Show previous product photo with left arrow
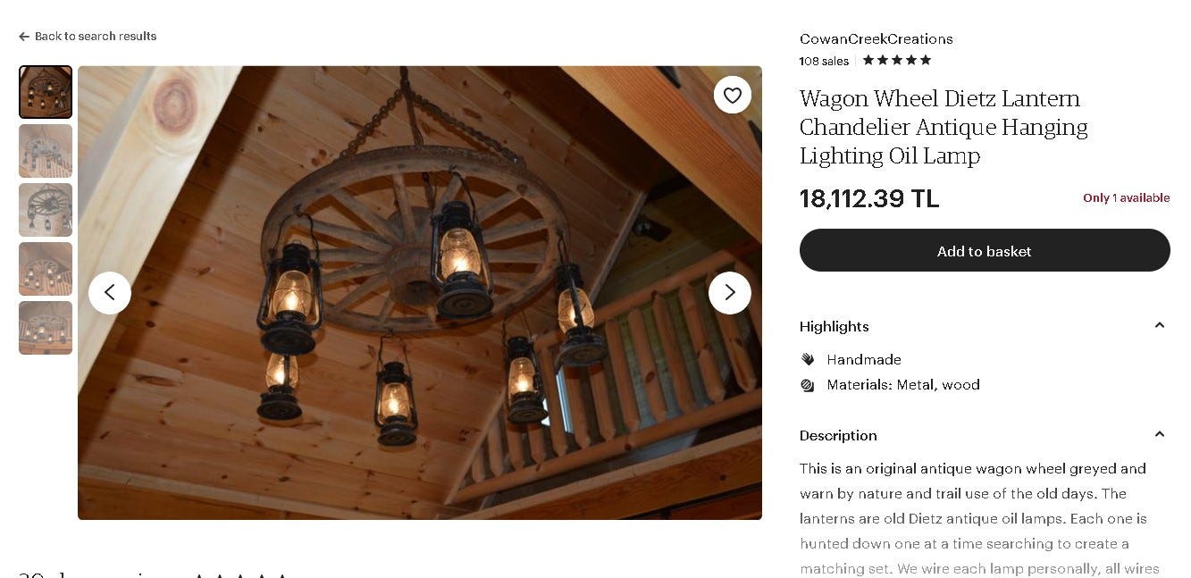1191x578 pixels. [110, 292]
